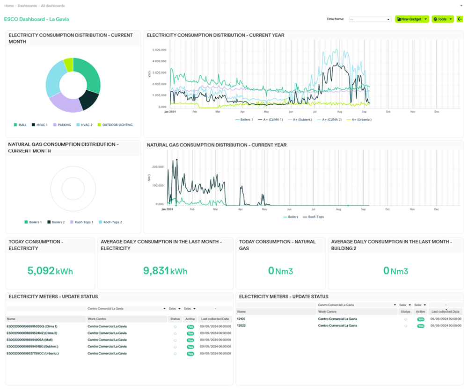Open the Tools gear menu
Image resolution: width=468 pixels, height=390 pixels.
(442, 19)
